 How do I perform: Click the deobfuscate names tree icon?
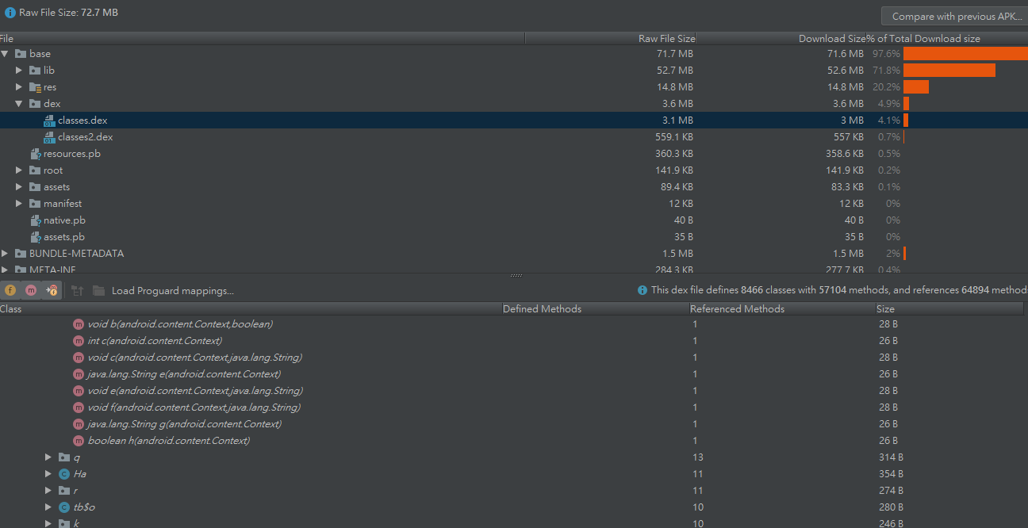pos(77,291)
